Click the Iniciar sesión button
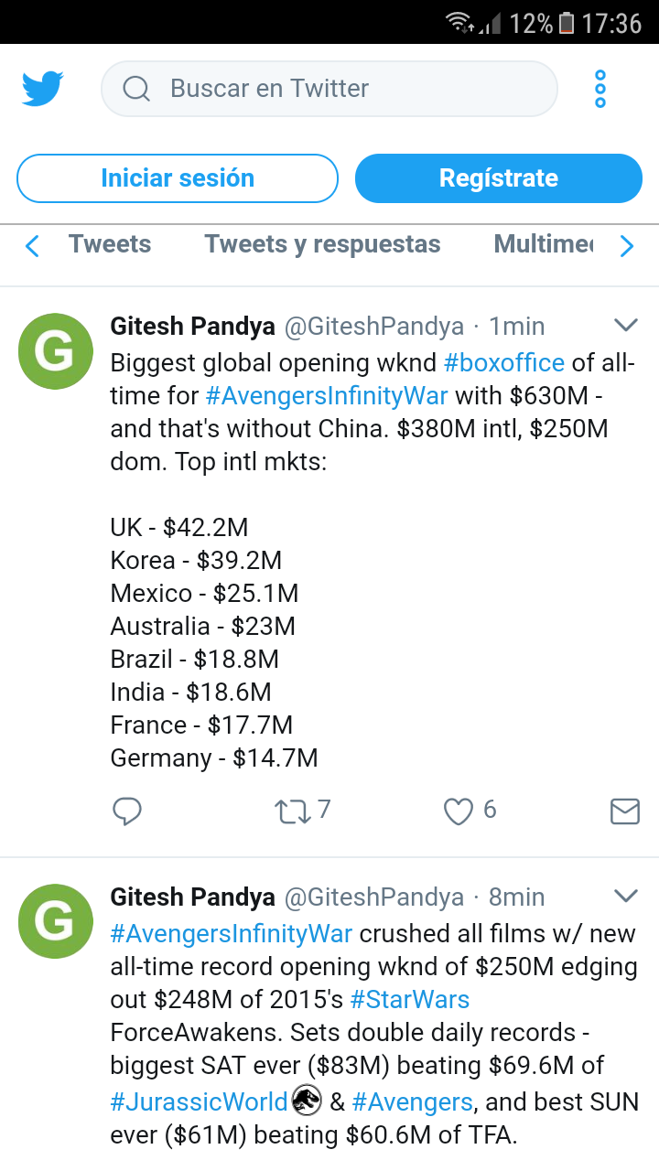Screen dimensions: 659x1171 tap(178, 178)
